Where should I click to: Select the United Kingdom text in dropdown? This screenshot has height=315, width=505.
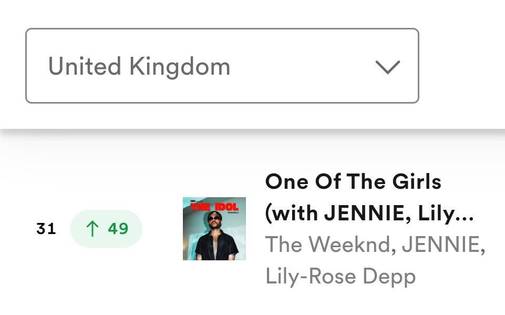coord(139,67)
